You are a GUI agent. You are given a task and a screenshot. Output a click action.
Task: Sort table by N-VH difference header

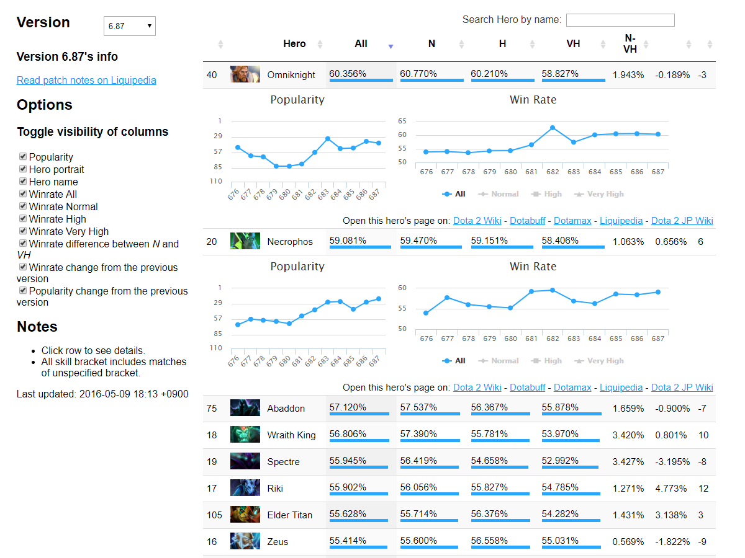630,44
